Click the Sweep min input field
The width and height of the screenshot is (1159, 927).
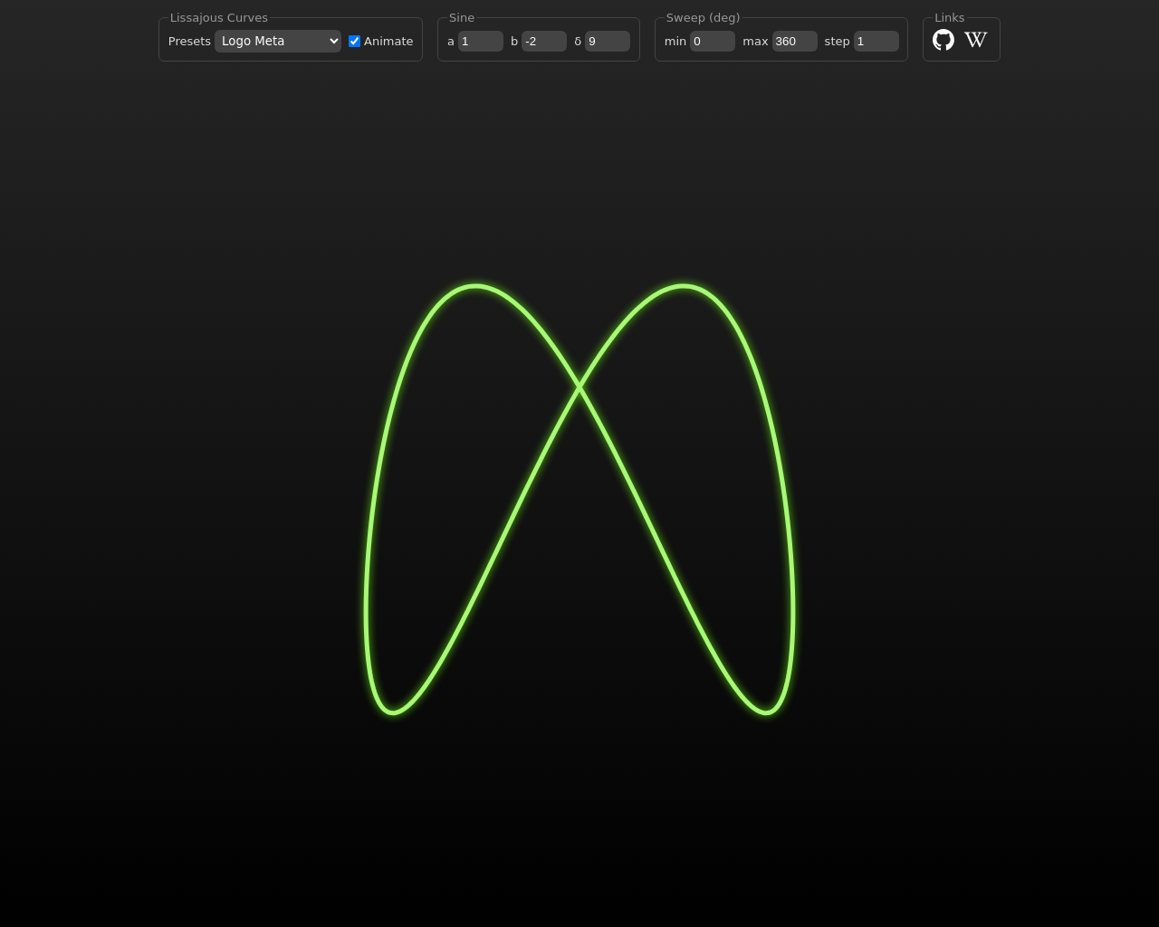(713, 41)
